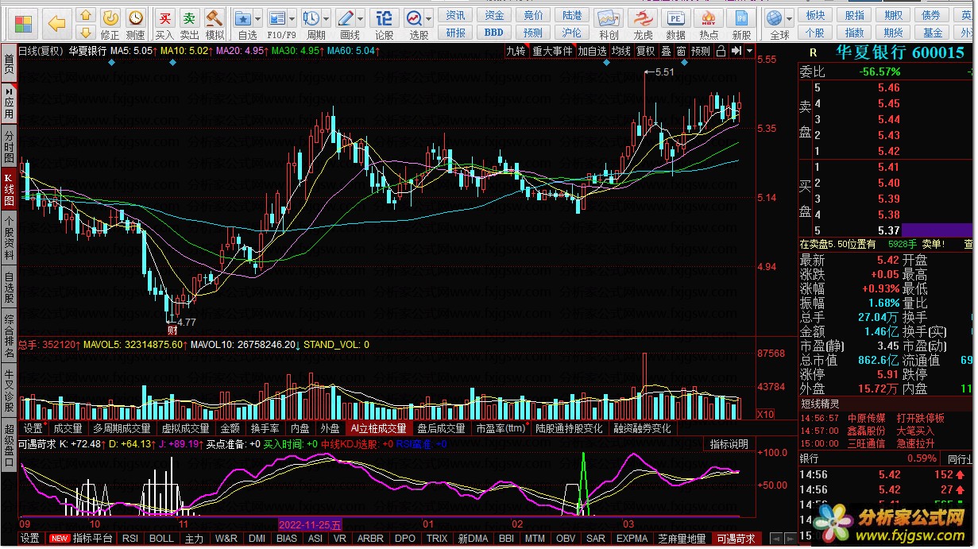The width and height of the screenshot is (978, 549).
Task: Select the 画线 pencil drawing tool
Action: point(346,17)
